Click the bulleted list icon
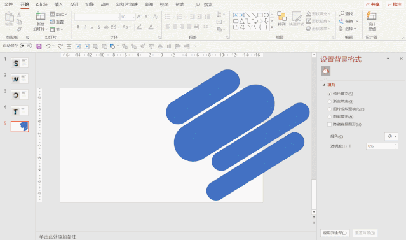Image resolution: width=406 pixels, height=240 pixels. 168,17
